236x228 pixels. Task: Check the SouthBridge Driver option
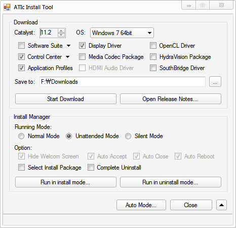(x=153, y=68)
